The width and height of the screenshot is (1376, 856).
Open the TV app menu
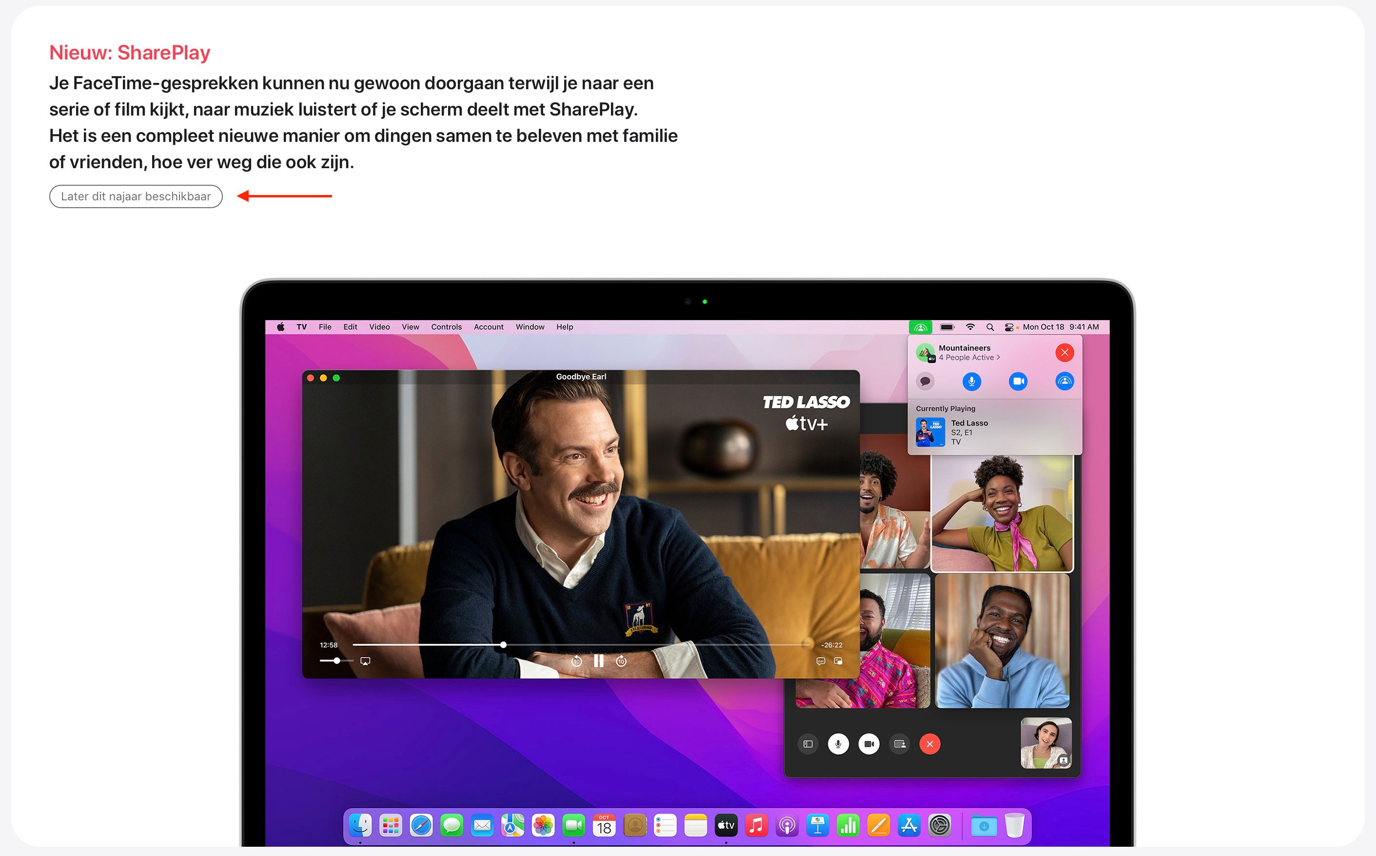[x=302, y=327]
